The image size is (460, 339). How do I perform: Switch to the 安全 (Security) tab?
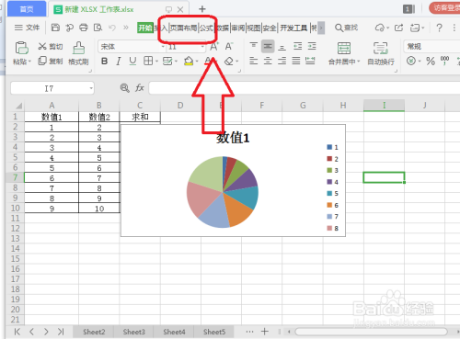270,28
